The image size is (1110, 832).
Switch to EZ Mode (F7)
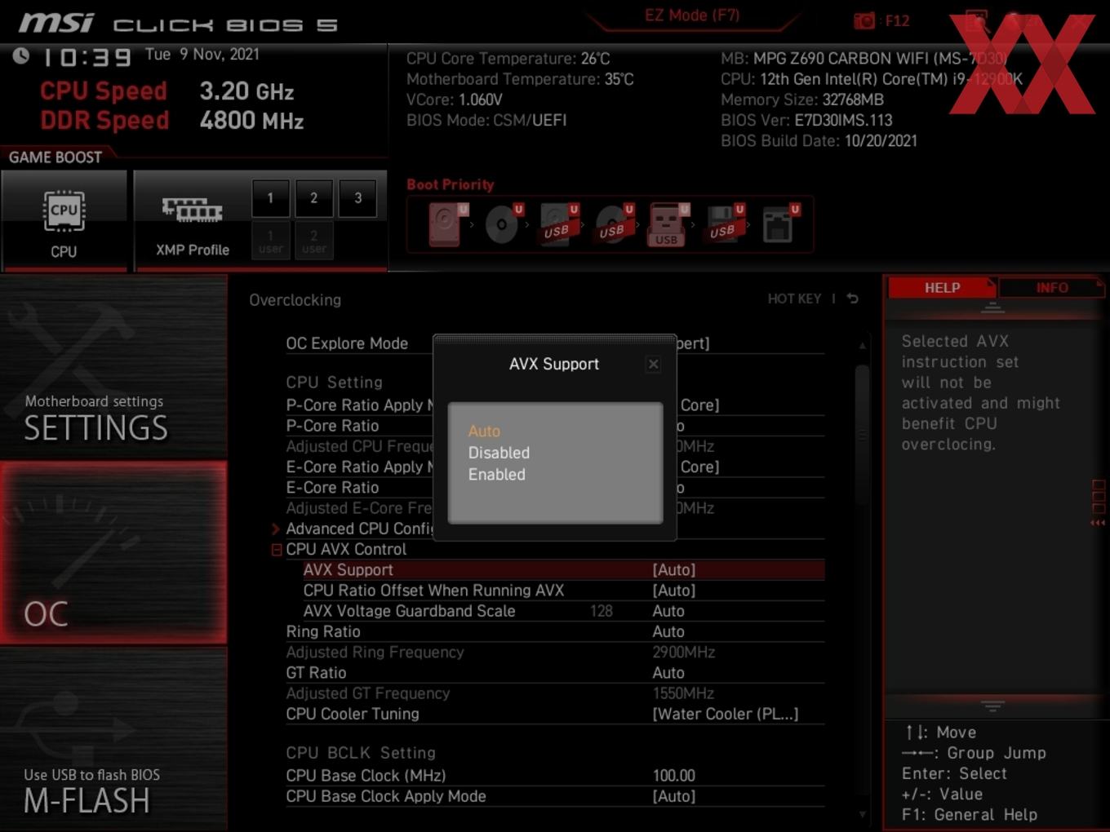692,15
